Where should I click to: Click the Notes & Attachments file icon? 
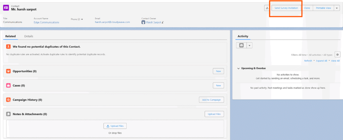tap(8, 114)
